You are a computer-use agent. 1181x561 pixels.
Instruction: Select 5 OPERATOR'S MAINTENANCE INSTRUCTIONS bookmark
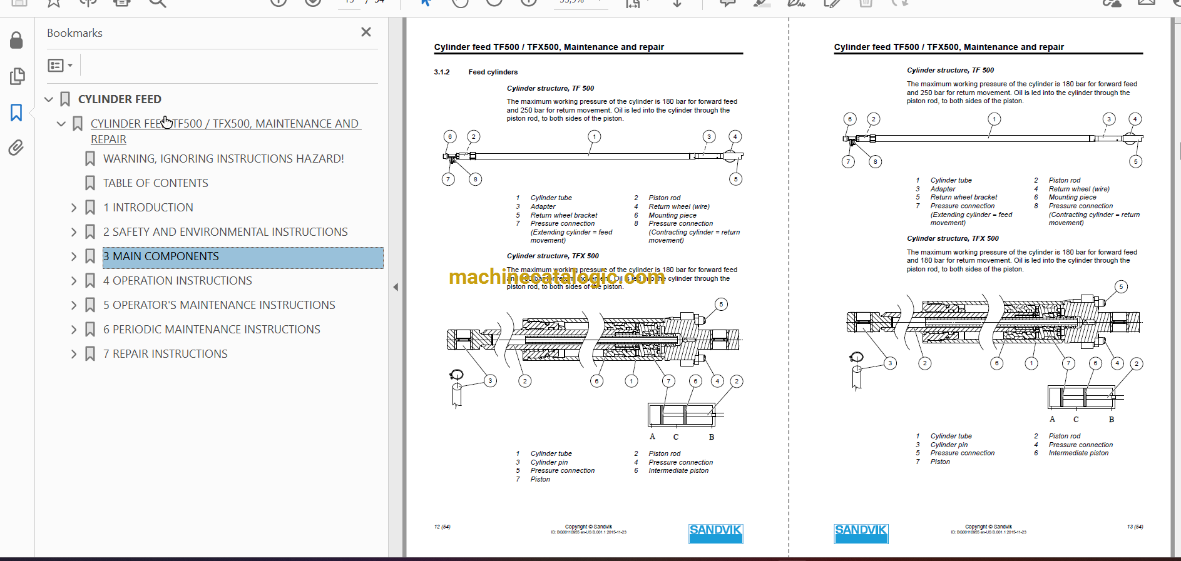pos(219,305)
